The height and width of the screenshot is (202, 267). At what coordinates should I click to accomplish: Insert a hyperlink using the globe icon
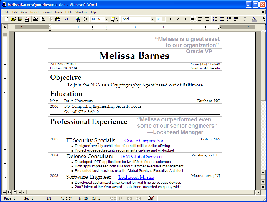tap(78, 19)
